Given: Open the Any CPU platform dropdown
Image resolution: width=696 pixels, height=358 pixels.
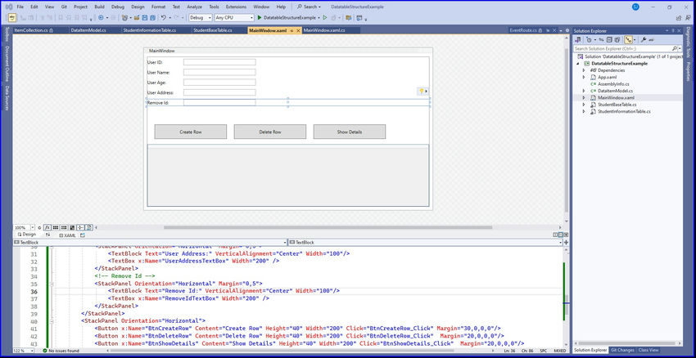Looking at the screenshot, I should [233, 17].
